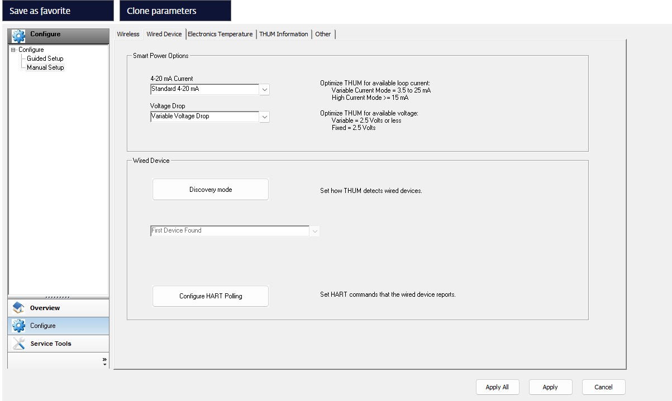This screenshot has width=672, height=401.
Task: Open the 4-20 mA Current dropdown arrow
Action: 264,89
